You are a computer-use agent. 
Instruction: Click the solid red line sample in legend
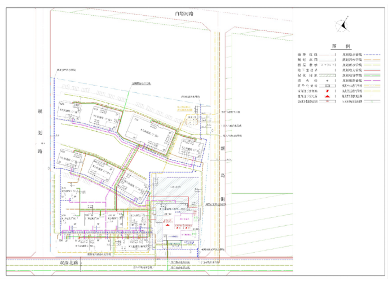tap(372, 70)
